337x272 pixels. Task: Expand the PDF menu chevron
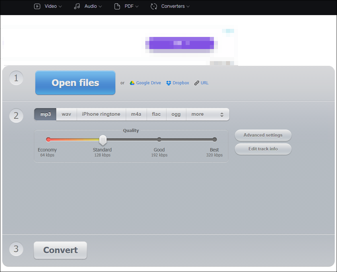pyautogui.click(x=137, y=6)
